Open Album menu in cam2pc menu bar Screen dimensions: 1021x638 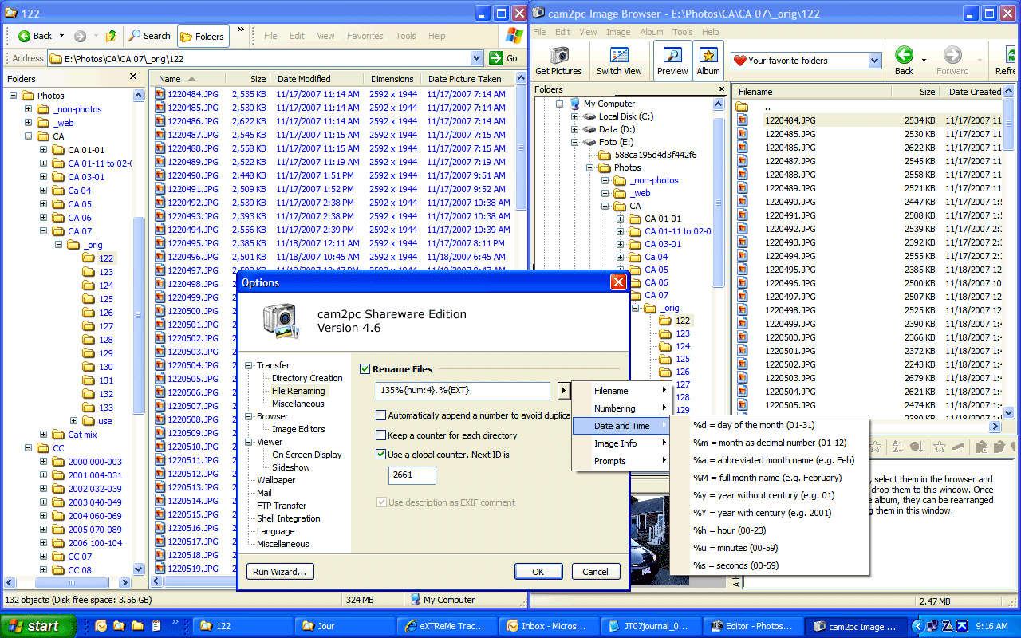point(651,32)
